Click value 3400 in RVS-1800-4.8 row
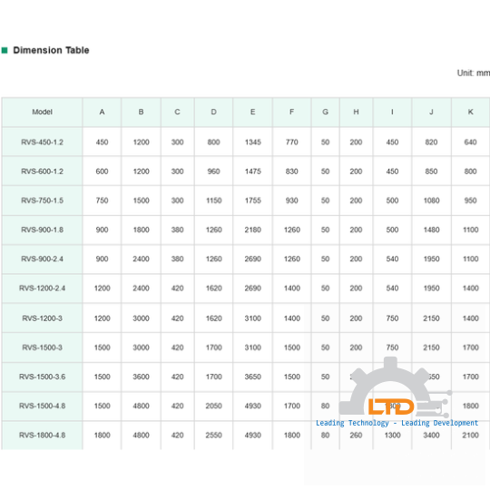Screen dimensions: 490x490 (431, 436)
